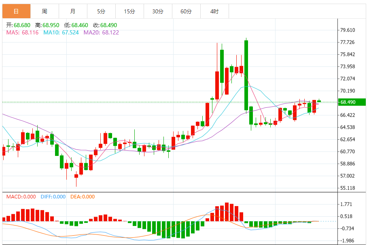Select the daily 日 chart tab
Viewport: 369px width, 245px height.
click(17, 11)
